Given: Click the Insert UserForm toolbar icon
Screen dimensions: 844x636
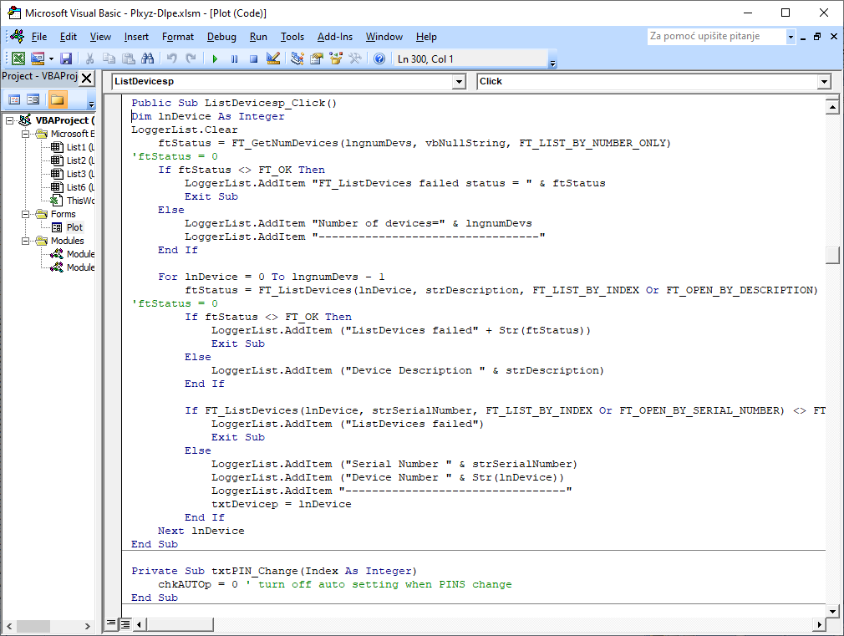Looking at the screenshot, I should coord(38,59).
